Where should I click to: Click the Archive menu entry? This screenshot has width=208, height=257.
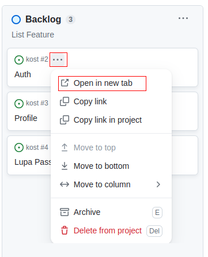click(x=111, y=212)
